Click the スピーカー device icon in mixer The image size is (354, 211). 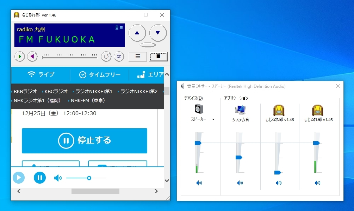[199, 109]
